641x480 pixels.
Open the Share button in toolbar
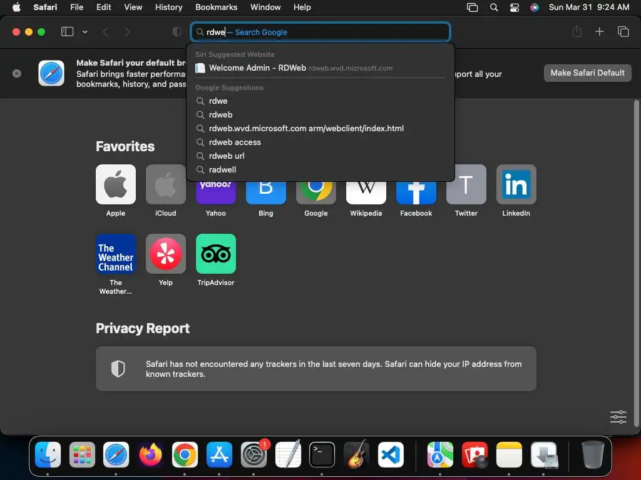coord(577,31)
